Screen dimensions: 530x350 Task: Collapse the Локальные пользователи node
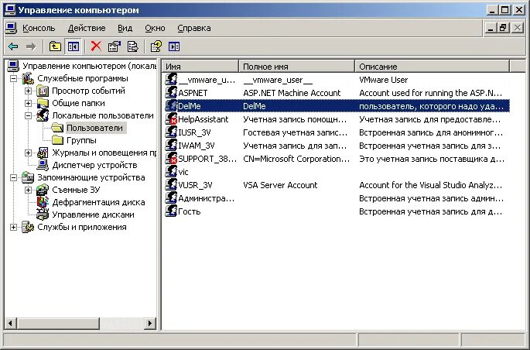coord(28,115)
